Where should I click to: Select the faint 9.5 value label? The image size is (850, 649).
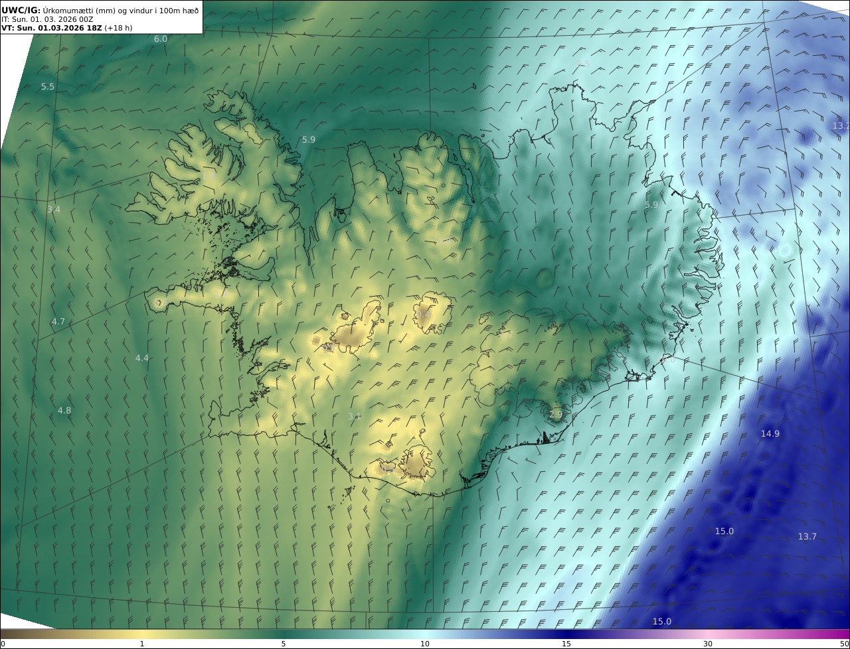click(x=583, y=64)
